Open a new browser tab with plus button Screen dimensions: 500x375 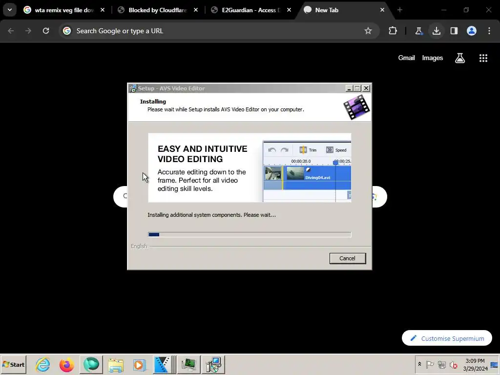coord(400,10)
